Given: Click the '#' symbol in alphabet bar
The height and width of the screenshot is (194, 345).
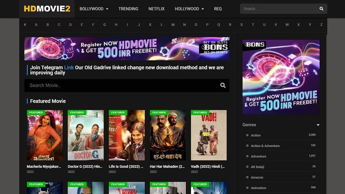Looking at the screenshot, I should click(x=25, y=25).
